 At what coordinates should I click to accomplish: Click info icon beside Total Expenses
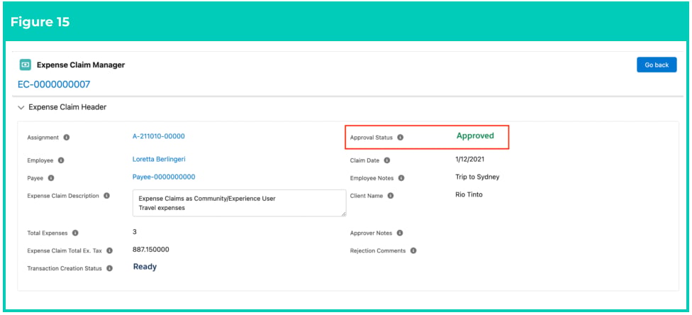click(75, 233)
